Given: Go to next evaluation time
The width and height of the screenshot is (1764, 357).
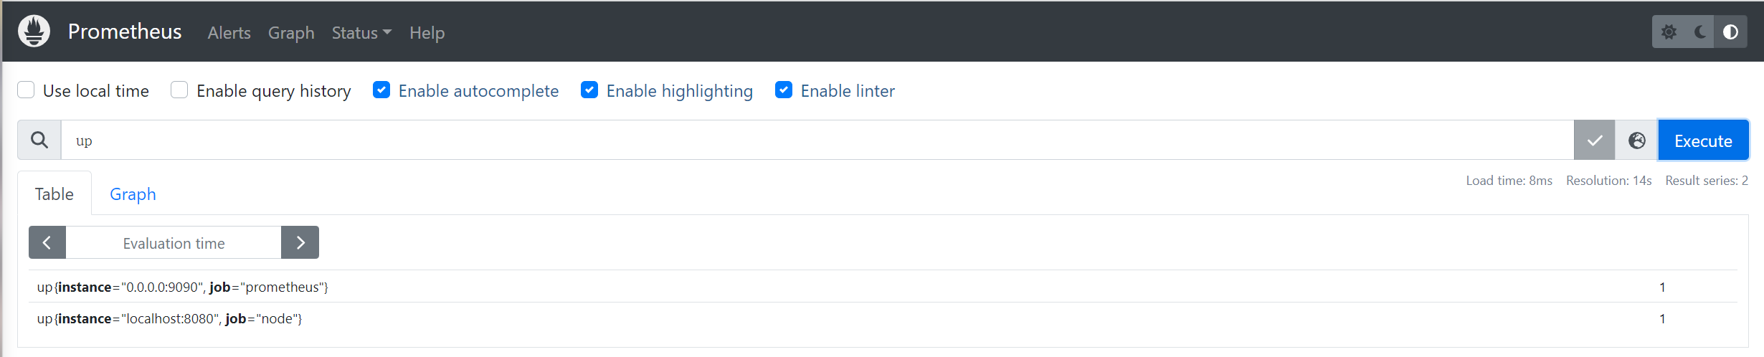Looking at the screenshot, I should (300, 243).
